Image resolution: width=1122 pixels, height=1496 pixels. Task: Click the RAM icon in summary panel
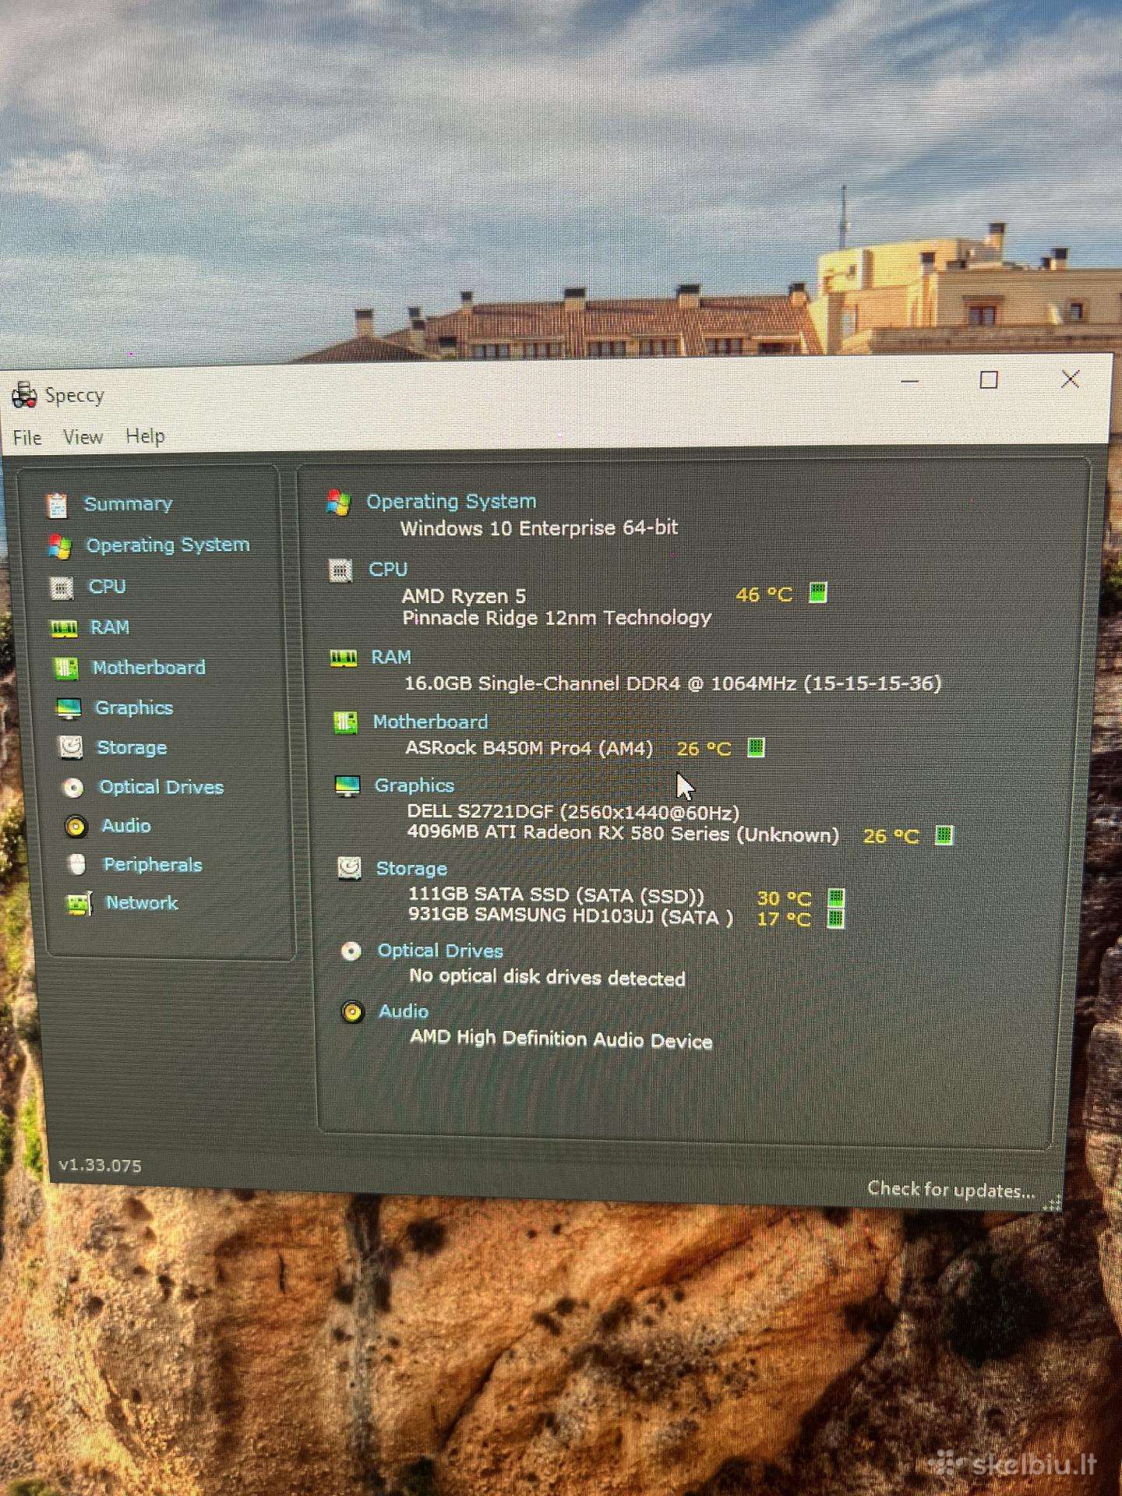pyautogui.click(x=344, y=658)
